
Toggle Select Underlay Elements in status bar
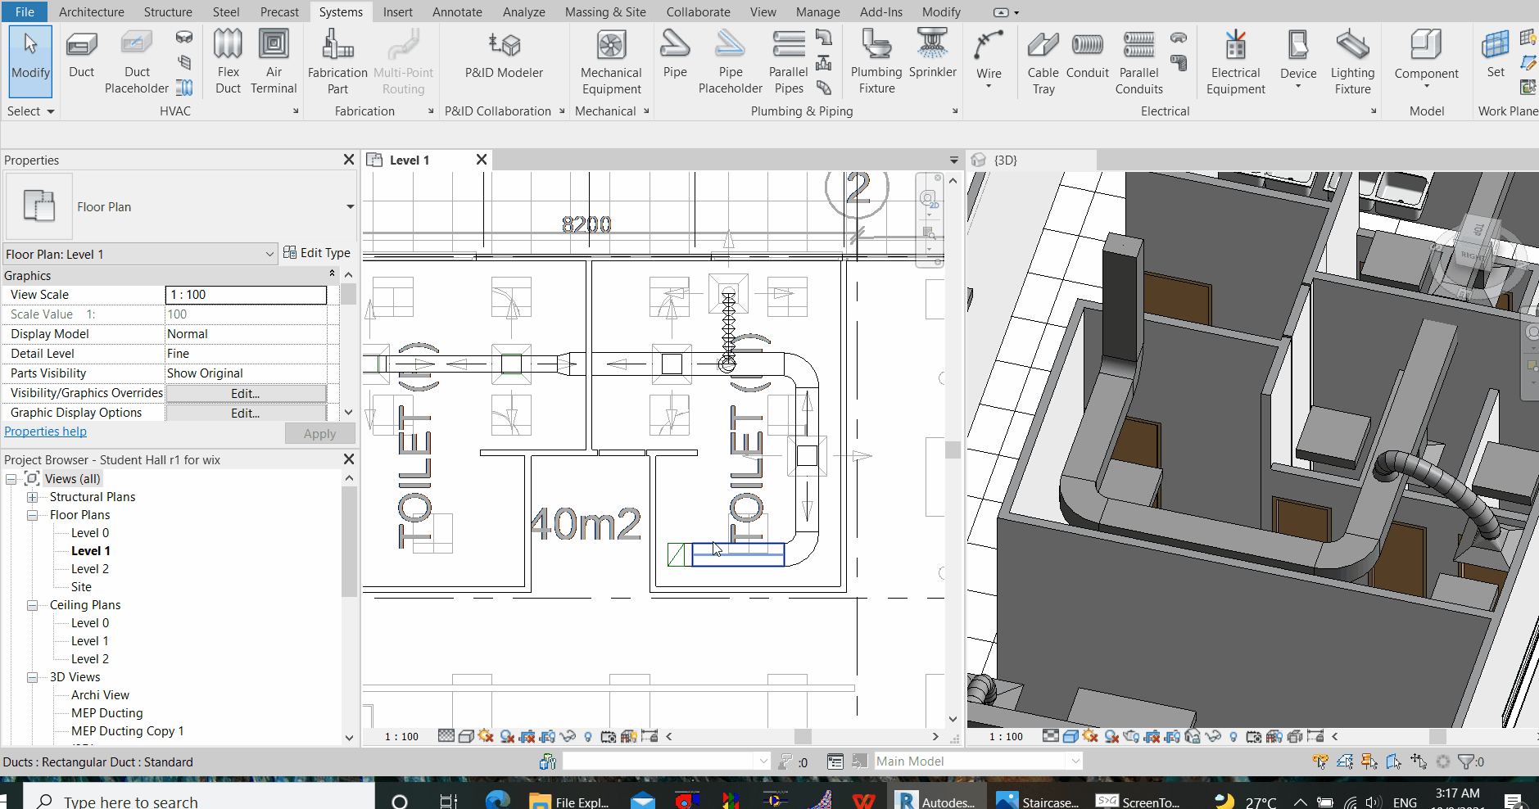1345,762
